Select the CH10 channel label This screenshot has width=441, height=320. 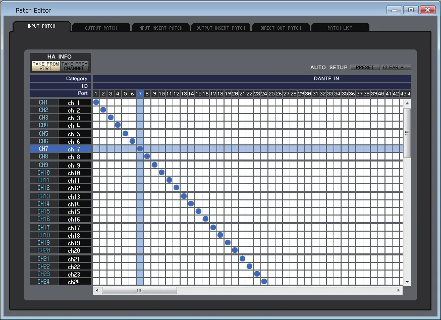(43, 173)
